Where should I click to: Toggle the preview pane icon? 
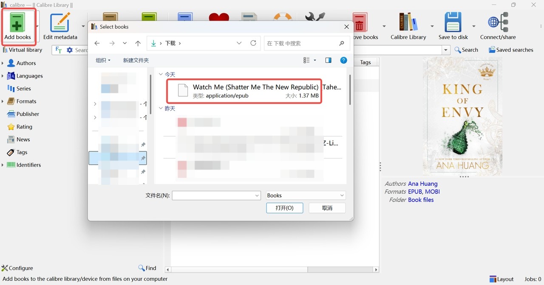tap(328, 60)
